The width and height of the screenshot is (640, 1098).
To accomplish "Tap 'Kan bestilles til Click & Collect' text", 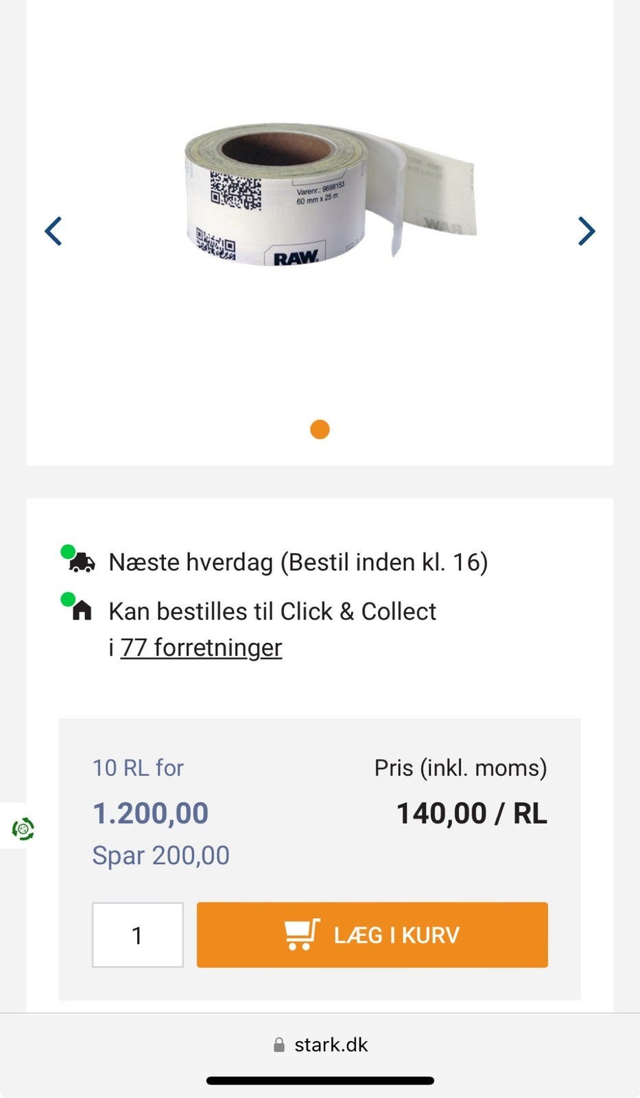I will 272,611.
